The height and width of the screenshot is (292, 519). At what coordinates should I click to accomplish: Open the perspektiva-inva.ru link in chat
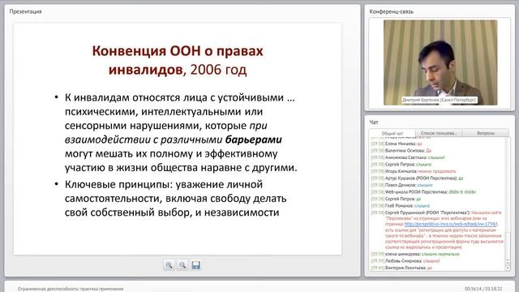451,224
